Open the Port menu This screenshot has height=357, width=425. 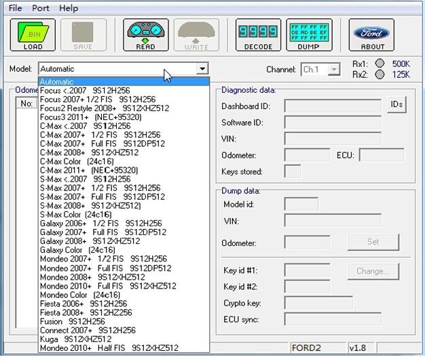41,8
